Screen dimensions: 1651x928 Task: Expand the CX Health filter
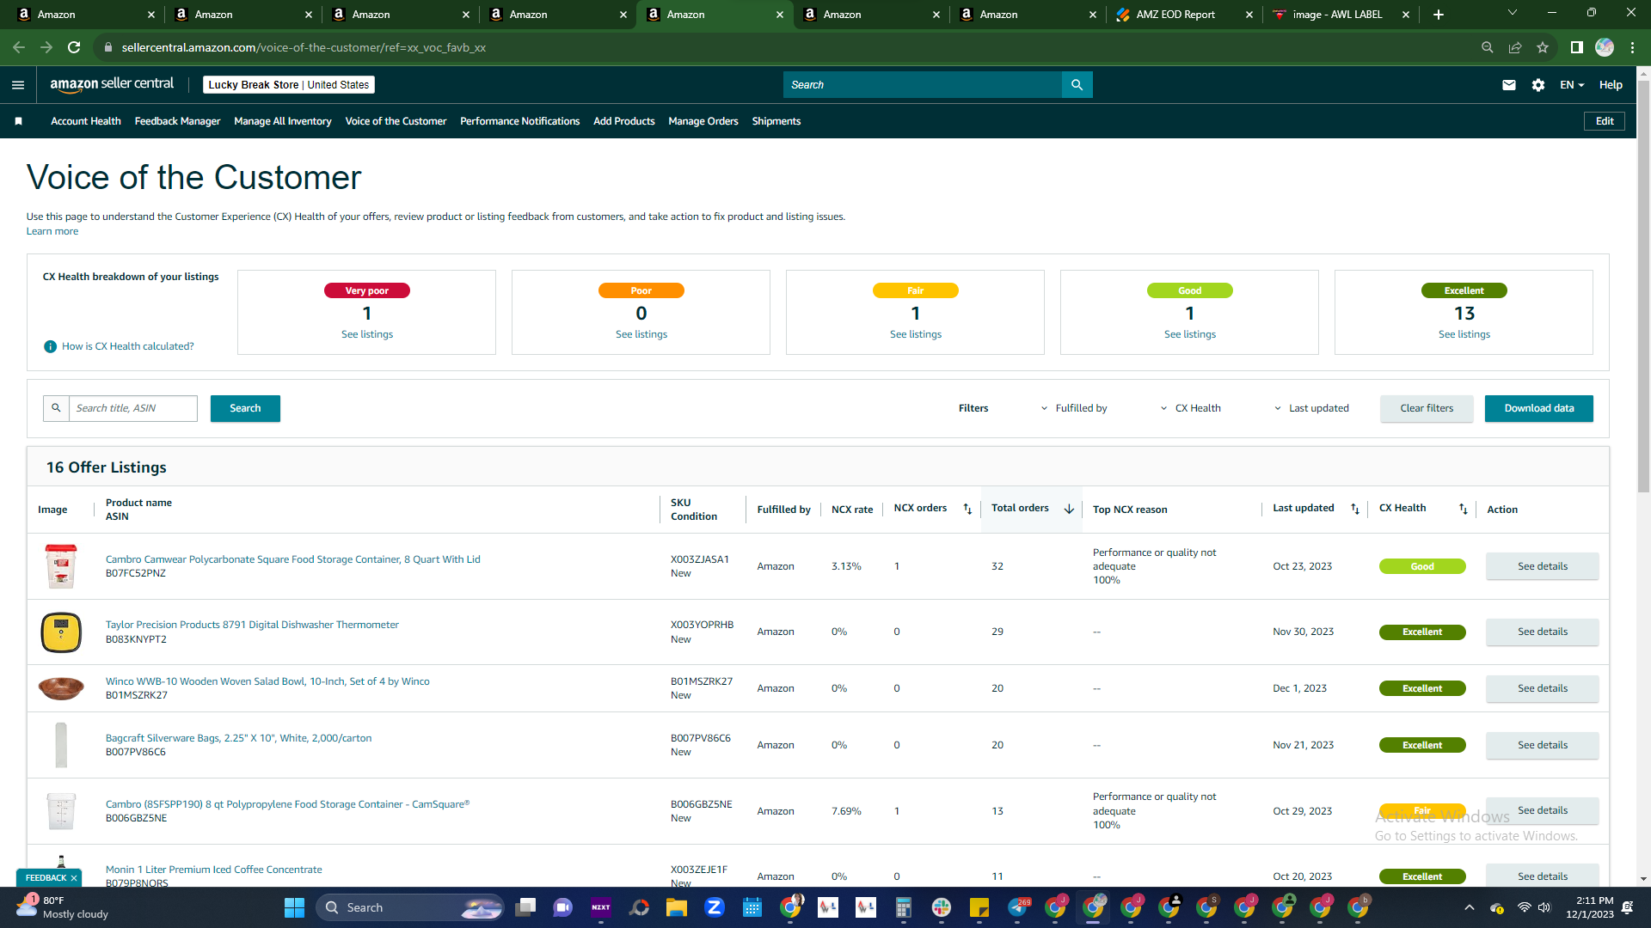tap(1191, 408)
